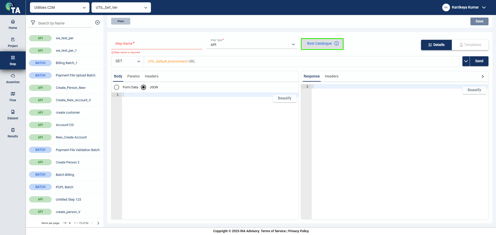This screenshot has width=496, height=235.
Task: Select the JSON radio button
Action: pyautogui.click(x=143, y=87)
